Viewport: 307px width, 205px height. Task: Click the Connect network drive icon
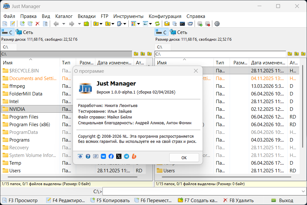point(200,24)
